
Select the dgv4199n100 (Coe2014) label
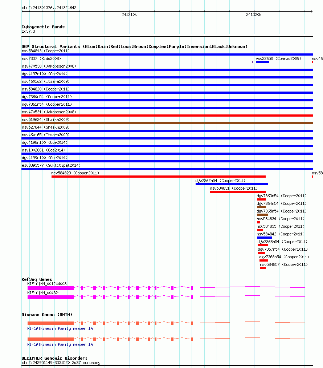click(x=45, y=158)
